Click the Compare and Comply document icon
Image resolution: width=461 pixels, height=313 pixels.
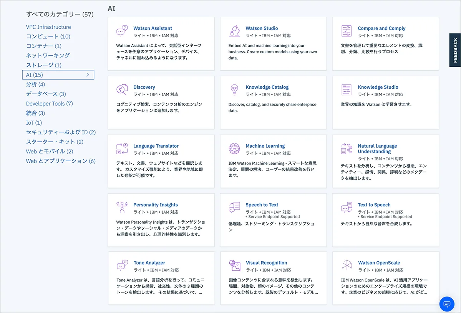[x=347, y=31]
